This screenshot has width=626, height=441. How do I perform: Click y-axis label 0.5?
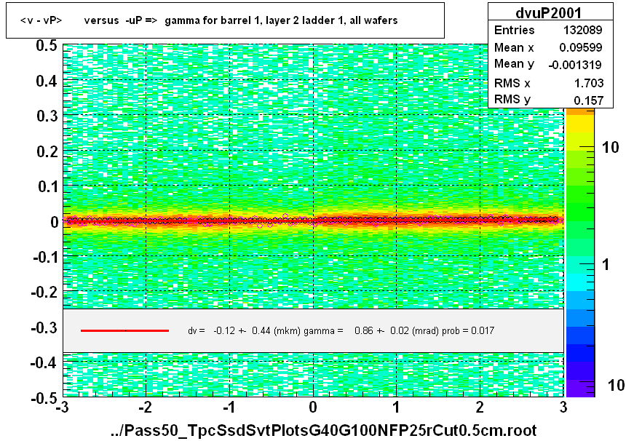[x=47, y=46]
